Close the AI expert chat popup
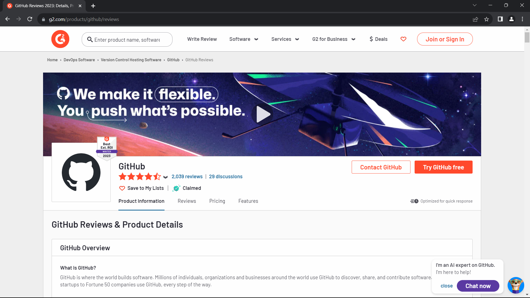Image resolution: width=530 pixels, height=298 pixels. (x=446, y=286)
